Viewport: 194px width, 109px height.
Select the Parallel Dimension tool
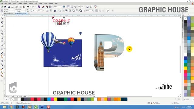tap(2, 53)
